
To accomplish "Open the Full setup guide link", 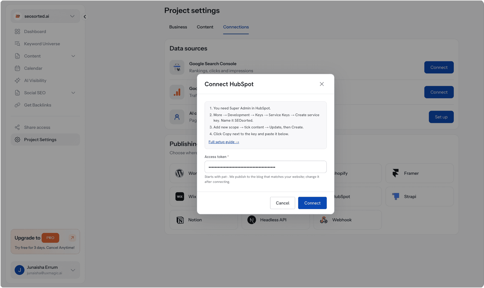I will click(x=224, y=142).
